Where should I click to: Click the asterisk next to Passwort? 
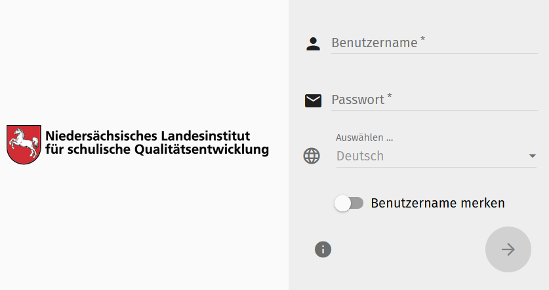[x=390, y=96]
